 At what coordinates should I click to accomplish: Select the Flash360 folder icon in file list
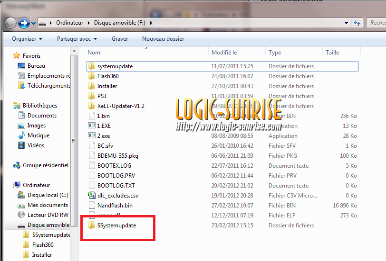pos(91,76)
